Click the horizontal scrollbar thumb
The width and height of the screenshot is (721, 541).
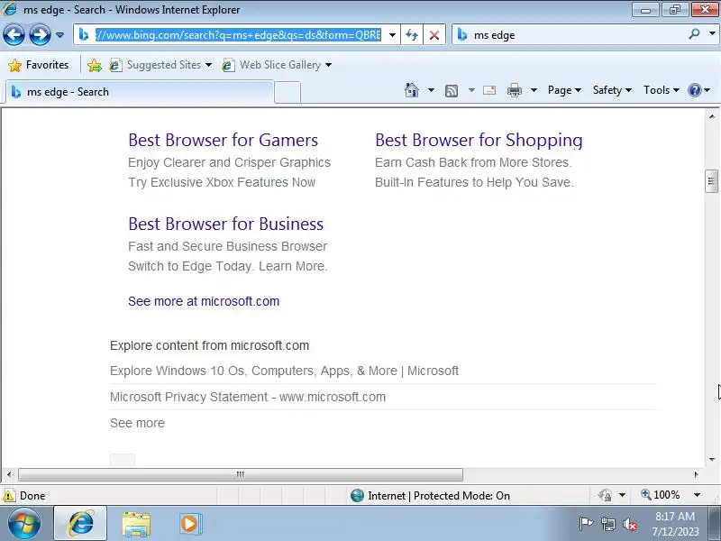coord(240,474)
